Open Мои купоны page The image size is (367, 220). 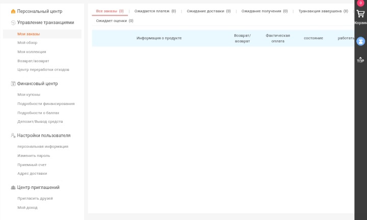(x=29, y=95)
